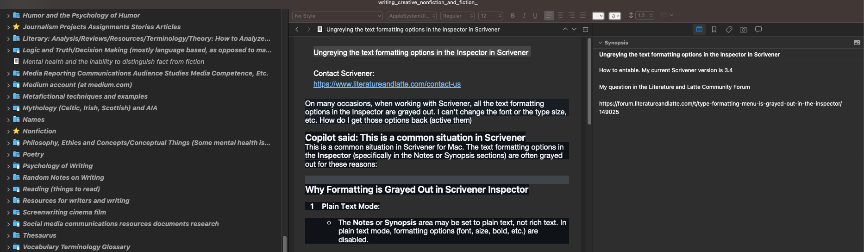
Task: Select Random Notes on Writing folder
Action: (x=63, y=177)
